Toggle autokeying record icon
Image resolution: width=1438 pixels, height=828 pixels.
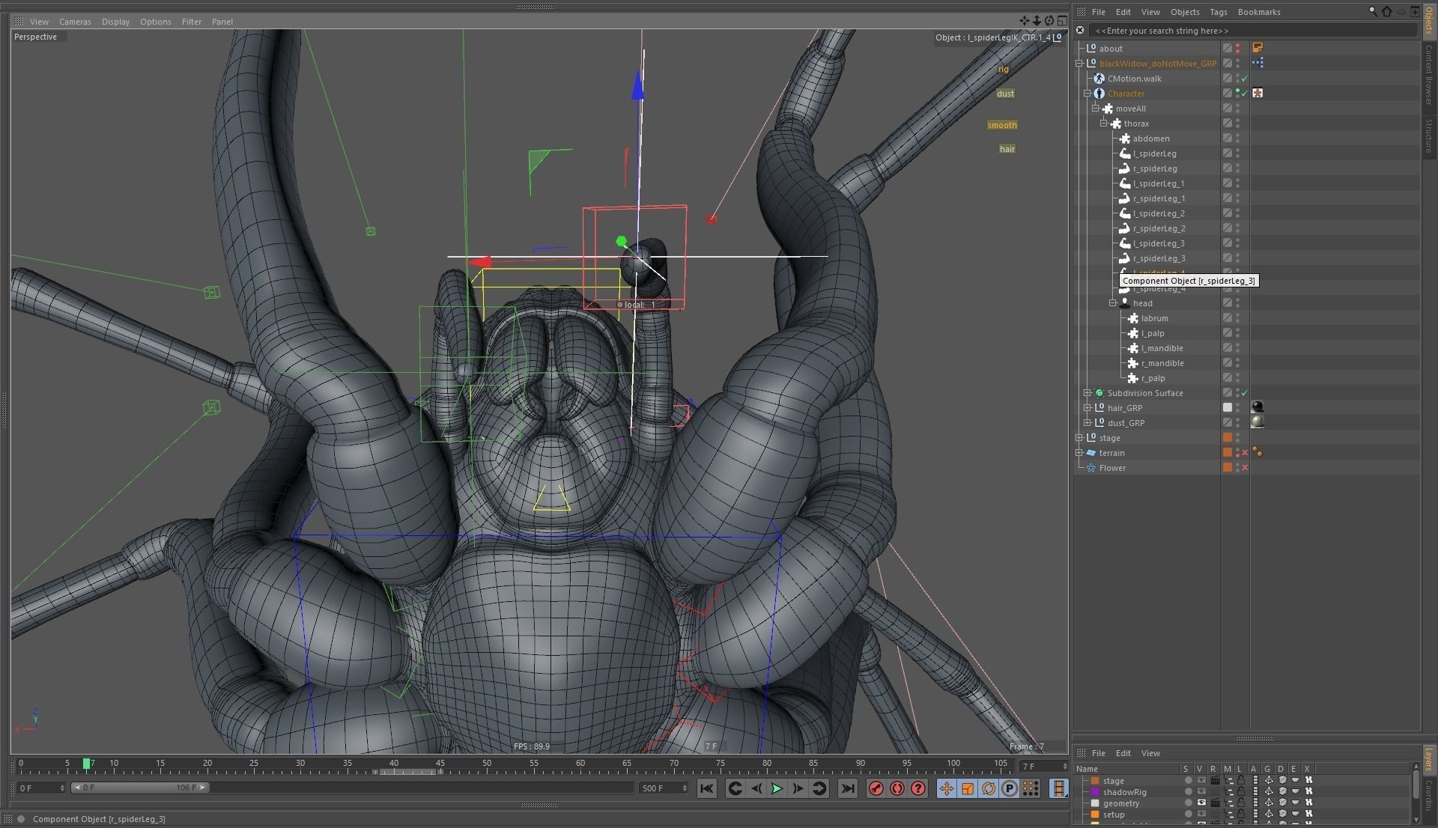point(897,788)
